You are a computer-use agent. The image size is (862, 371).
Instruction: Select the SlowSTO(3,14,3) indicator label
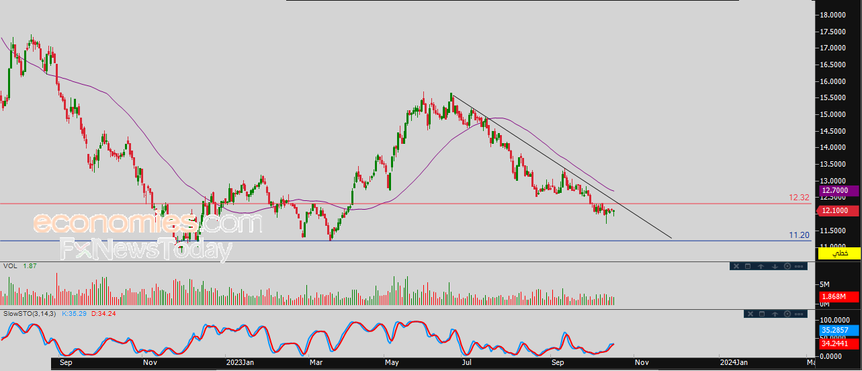click(x=30, y=313)
